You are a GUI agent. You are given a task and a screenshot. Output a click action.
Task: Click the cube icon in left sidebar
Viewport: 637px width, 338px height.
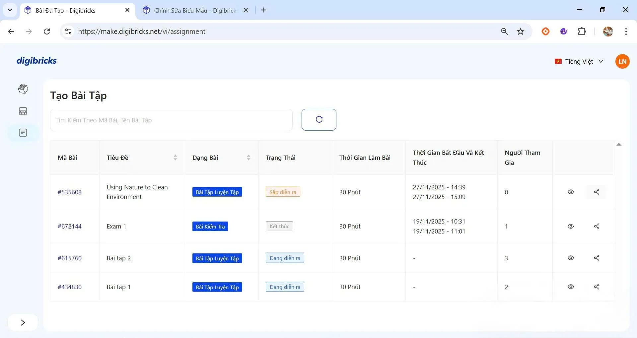23,89
